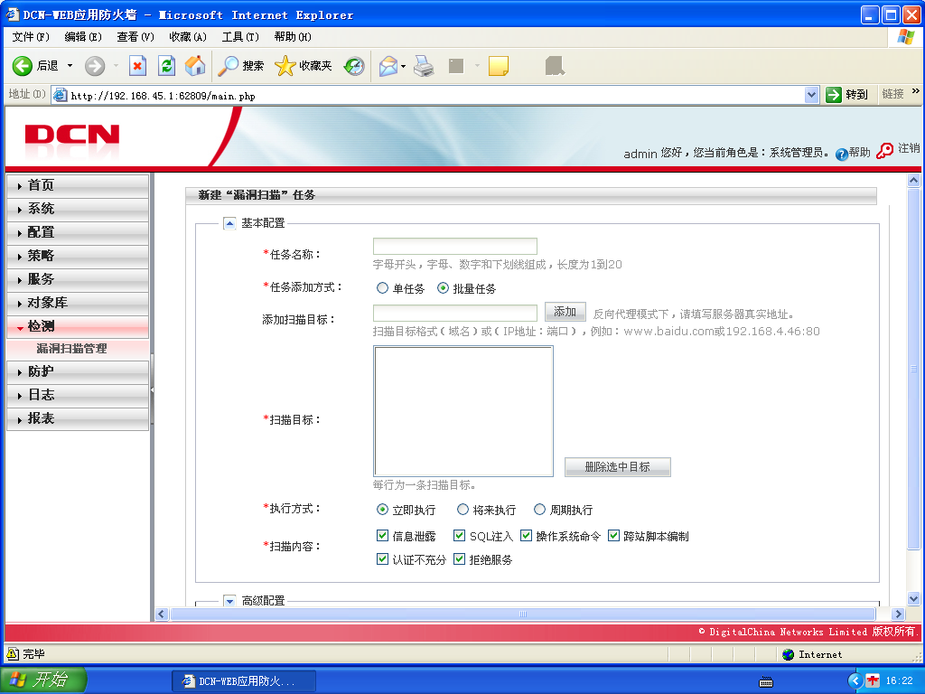
Task: Click the horizontal scrollbar thumb
Action: [x=523, y=614]
